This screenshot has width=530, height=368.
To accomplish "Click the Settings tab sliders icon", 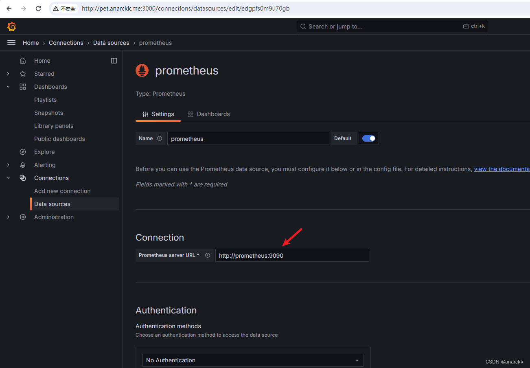I will [x=145, y=114].
